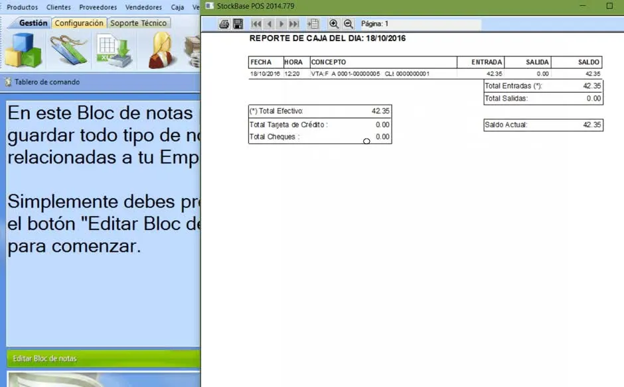Go to first page of report
The image size is (624, 387).
pos(256,24)
